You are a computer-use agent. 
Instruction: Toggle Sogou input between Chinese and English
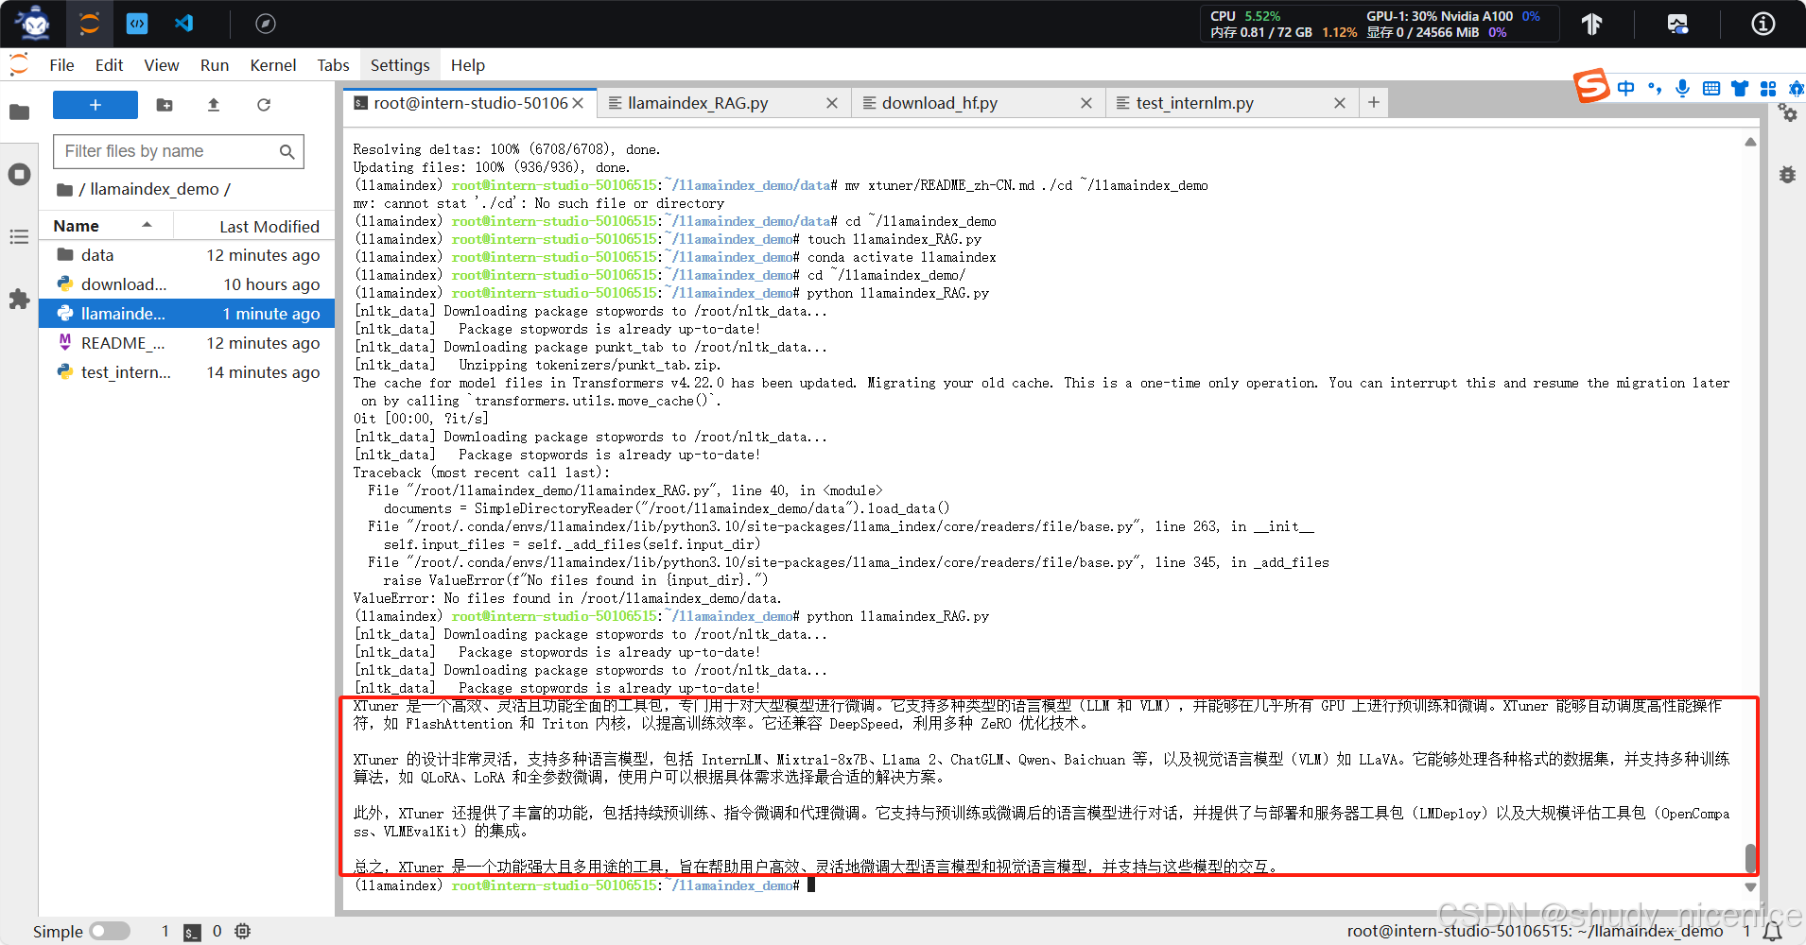tap(1626, 88)
